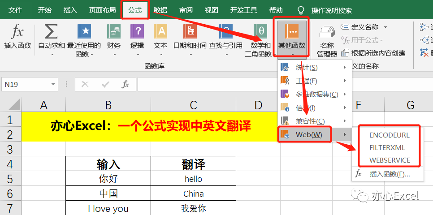Image resolution: width=433 pixels, height=215 pixels.
Task: Click the AutoSum sigma icon
Action: 51,32
